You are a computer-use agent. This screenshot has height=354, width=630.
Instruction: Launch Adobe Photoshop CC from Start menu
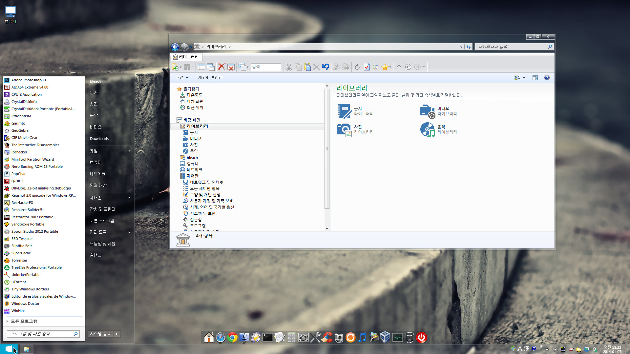click(x=29, y=80)
